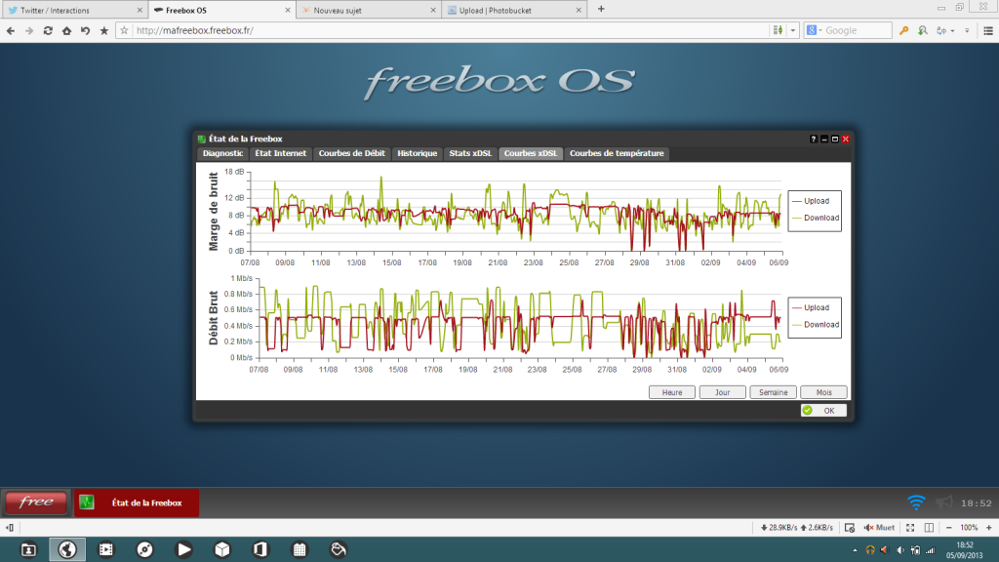Show the monthly graph with Mois
999x562 pixels.
[x=823, y=392]
